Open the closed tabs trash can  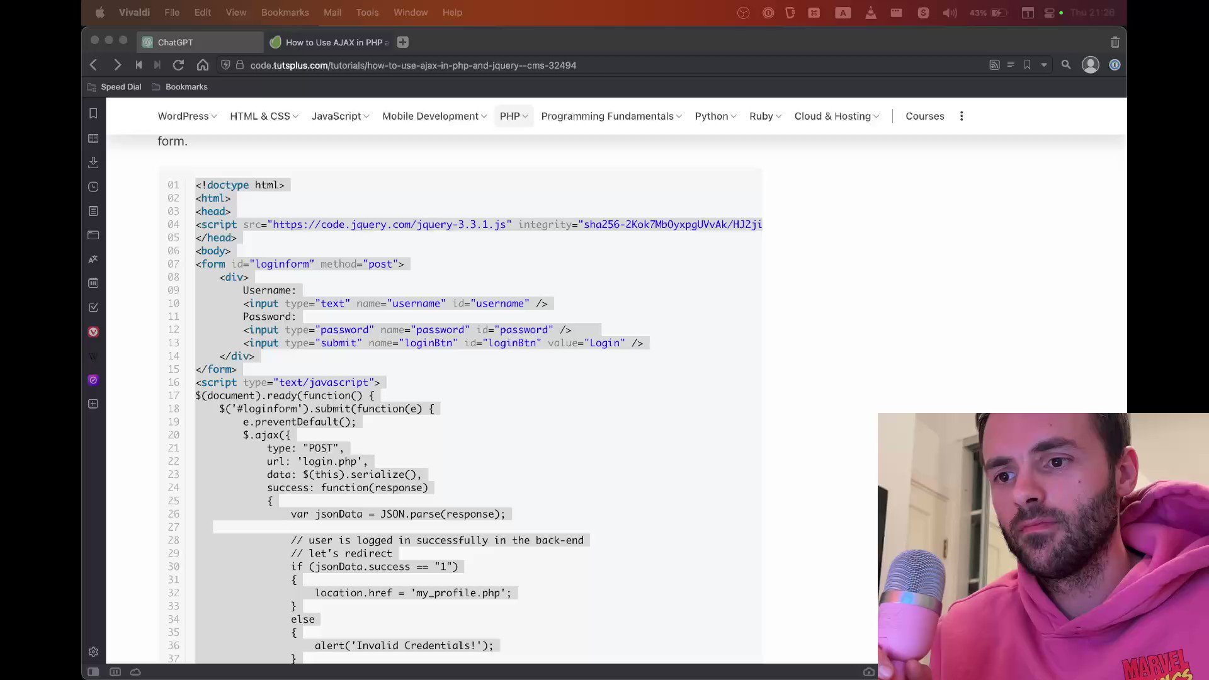click(x=1115, y=42)
